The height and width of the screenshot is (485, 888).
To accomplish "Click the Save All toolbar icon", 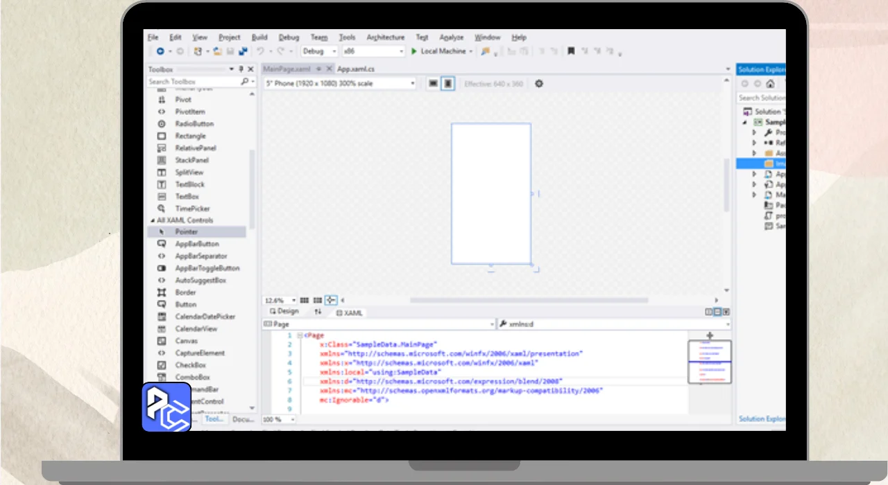I will (243, 51).
